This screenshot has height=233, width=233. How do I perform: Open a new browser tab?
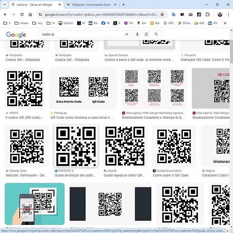point(124,4)
